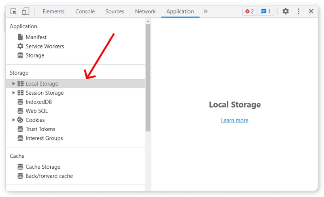Select Local Storage in the sidebar
The height and width of the screenshot is (197, 324).
coord(76,84)
